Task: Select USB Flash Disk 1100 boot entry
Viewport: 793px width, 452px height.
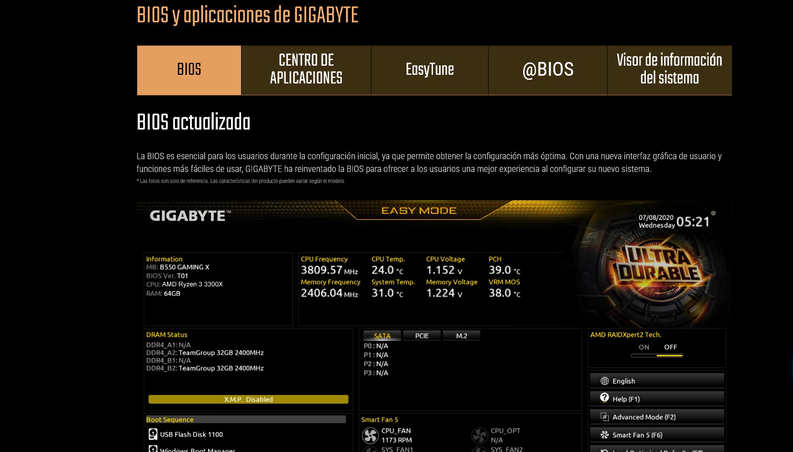Action: click(x=191, y=435)
